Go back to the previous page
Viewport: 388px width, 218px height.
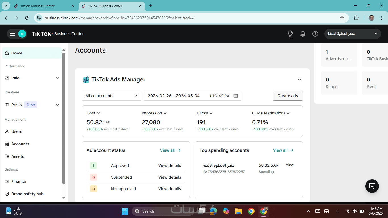[6, 18]
